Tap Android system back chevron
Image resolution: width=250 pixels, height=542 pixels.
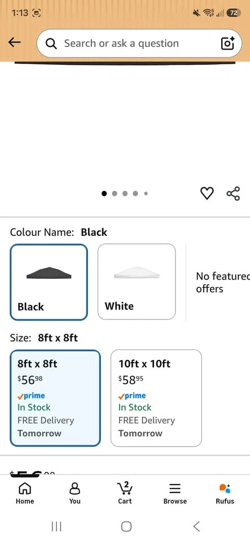(x=196, y=526)
